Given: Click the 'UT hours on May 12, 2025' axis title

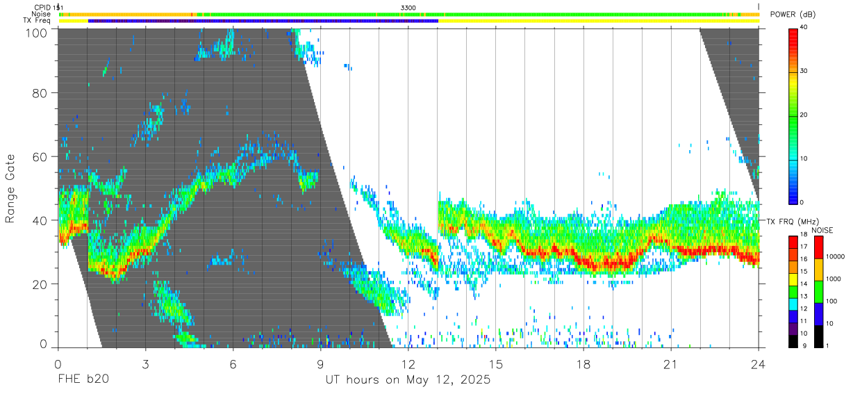Looking at the screenshot, I should [408, 380].
